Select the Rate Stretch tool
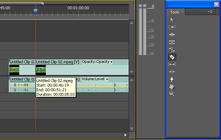 click(x=172, y=49)
